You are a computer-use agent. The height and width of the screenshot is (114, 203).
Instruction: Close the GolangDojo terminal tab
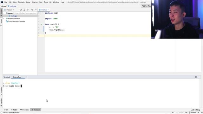[x=23, y=77]
